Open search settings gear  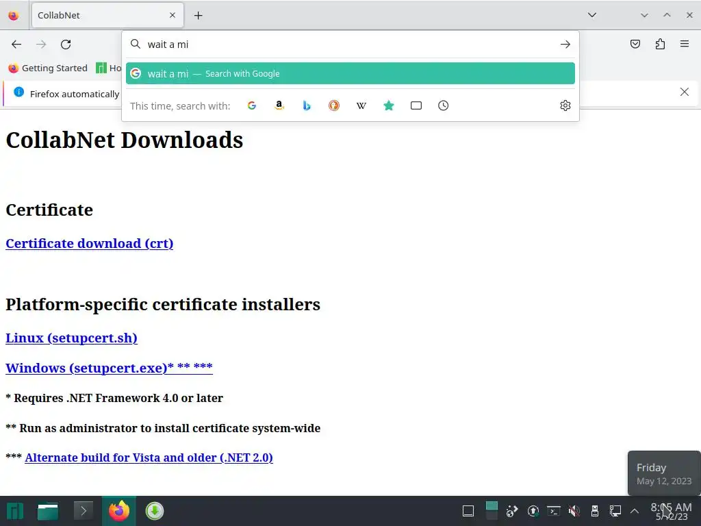pyautogui.click(x=565, y=105)
